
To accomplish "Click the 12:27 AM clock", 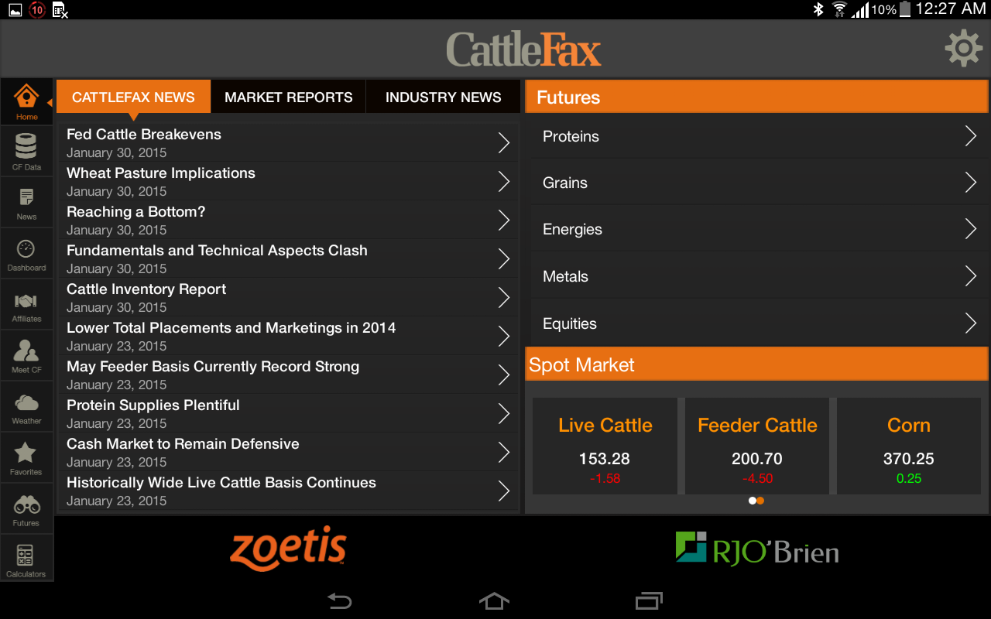I will click(x=951, y=9).
